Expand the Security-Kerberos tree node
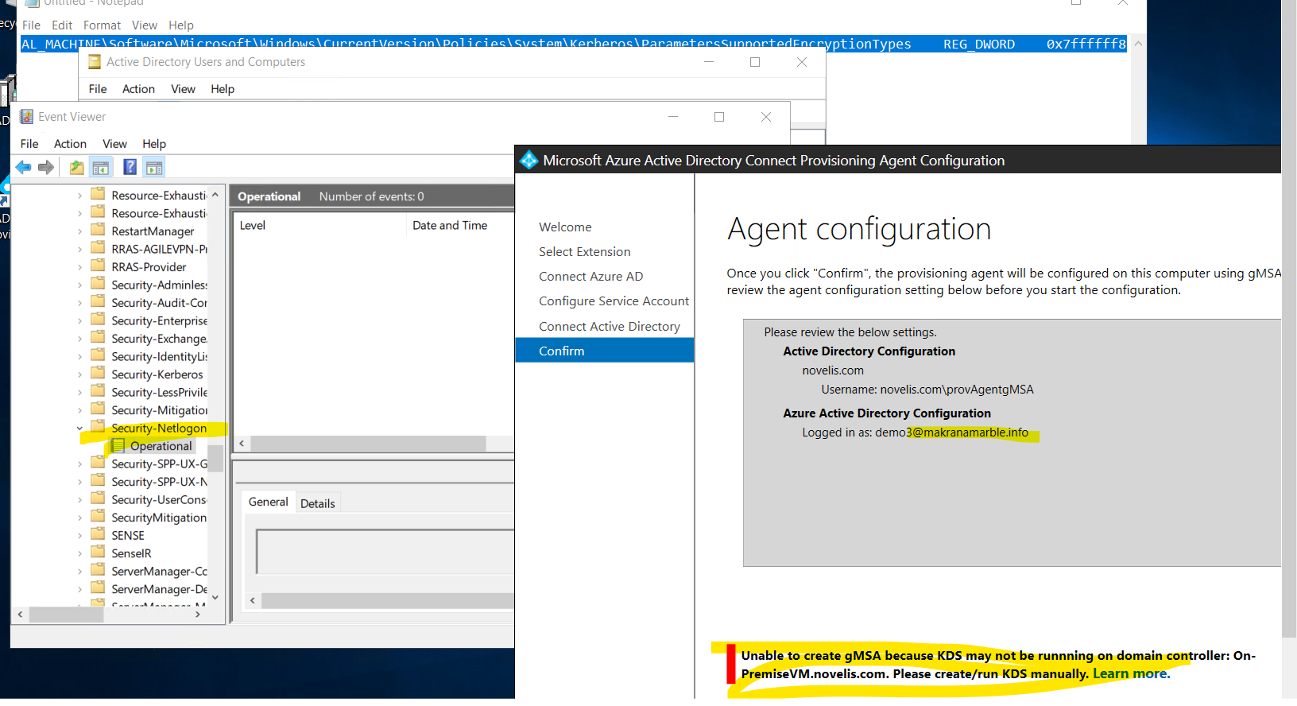 [79, 374]
